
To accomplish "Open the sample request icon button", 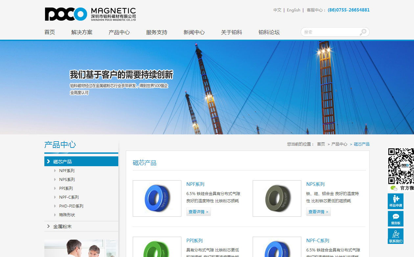I will pos(396,201).
